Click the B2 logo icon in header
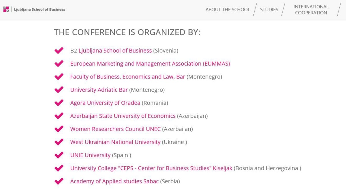 tap(6, 9)
